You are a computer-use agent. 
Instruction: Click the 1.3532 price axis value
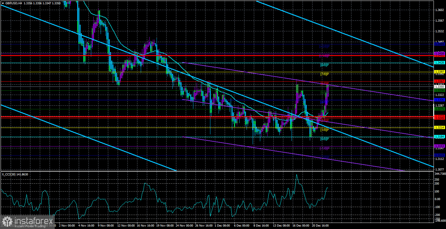tap(440, 31)
